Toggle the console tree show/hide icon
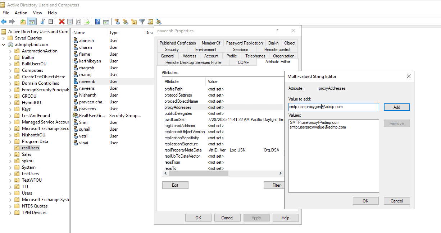 coord(31,22)
